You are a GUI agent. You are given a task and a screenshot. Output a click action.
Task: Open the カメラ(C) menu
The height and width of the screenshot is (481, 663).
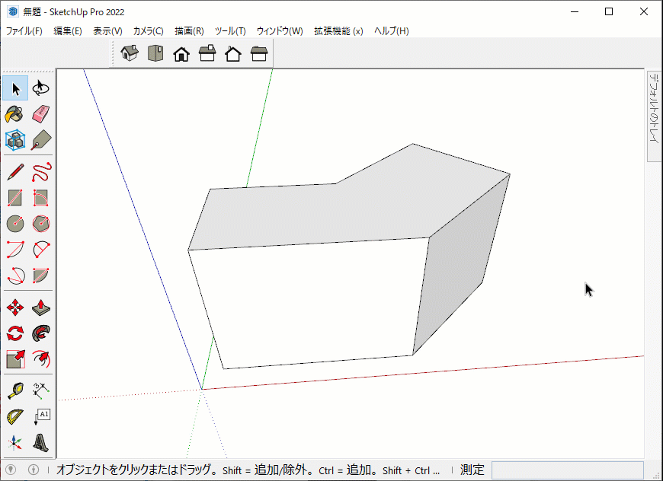(149, 31)
